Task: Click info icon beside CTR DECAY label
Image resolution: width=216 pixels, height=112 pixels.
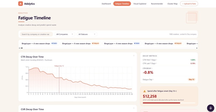Action: (152, 68)
